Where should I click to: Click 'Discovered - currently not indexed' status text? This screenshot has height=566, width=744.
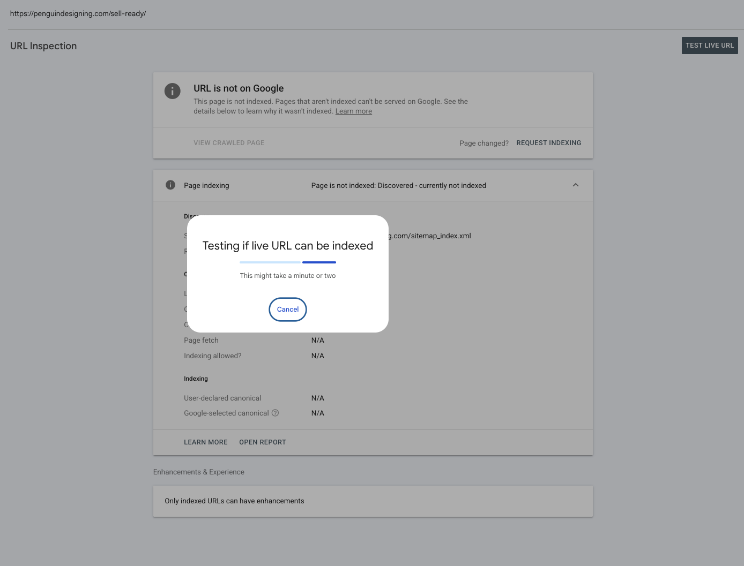pyautogui.click(x=432, y=185)
